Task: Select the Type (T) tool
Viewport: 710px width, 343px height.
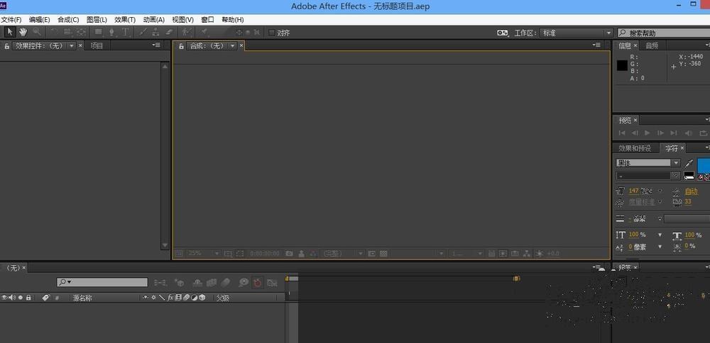Action: click(126, 32)
